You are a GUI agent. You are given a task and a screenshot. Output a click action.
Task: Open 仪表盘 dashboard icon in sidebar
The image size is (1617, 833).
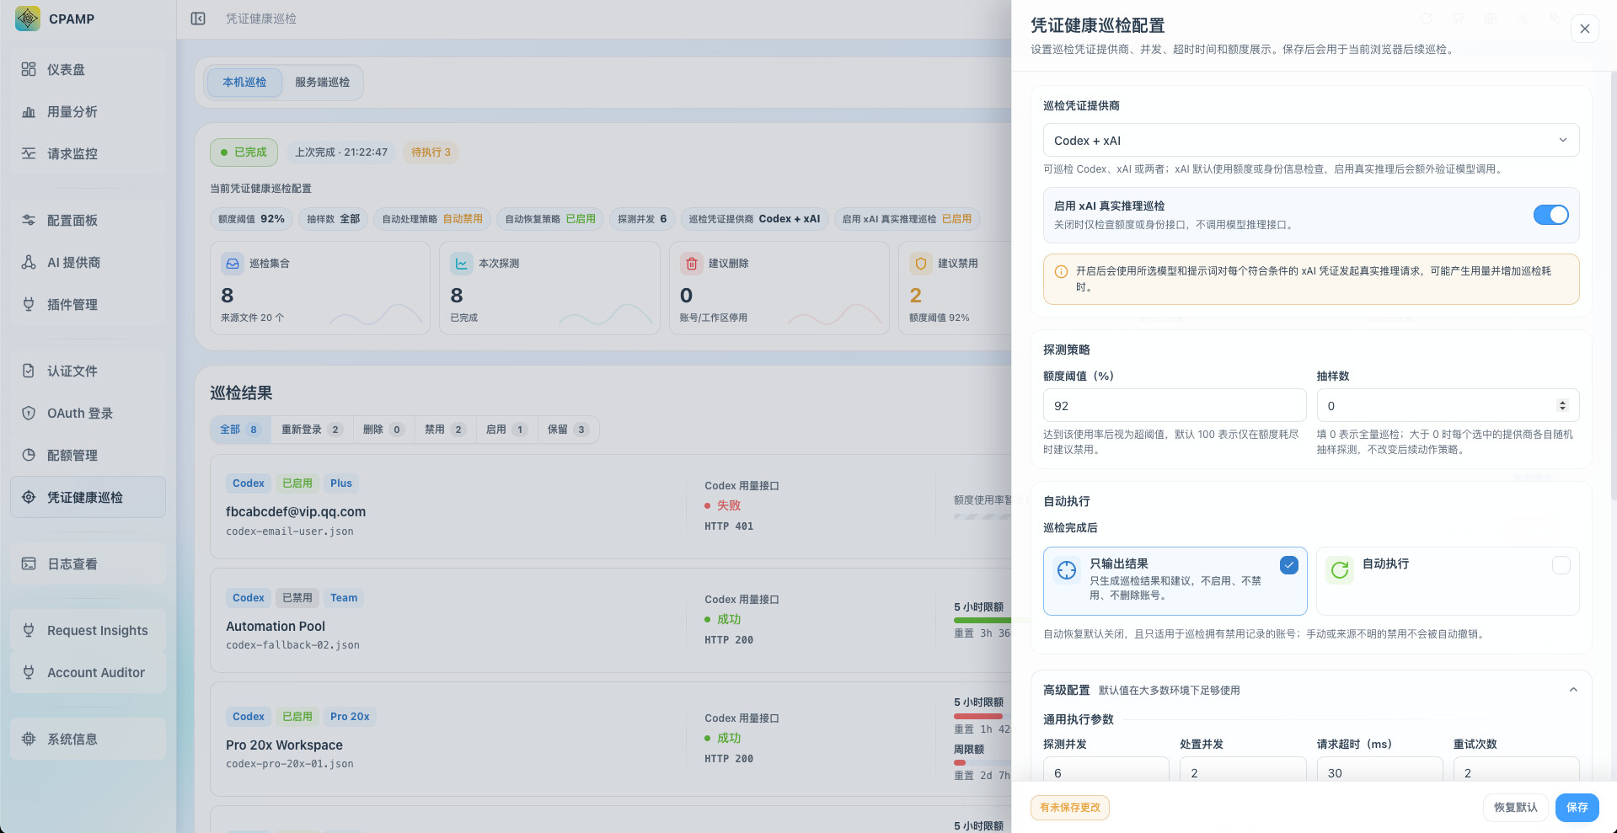click(x=29, y=69)
